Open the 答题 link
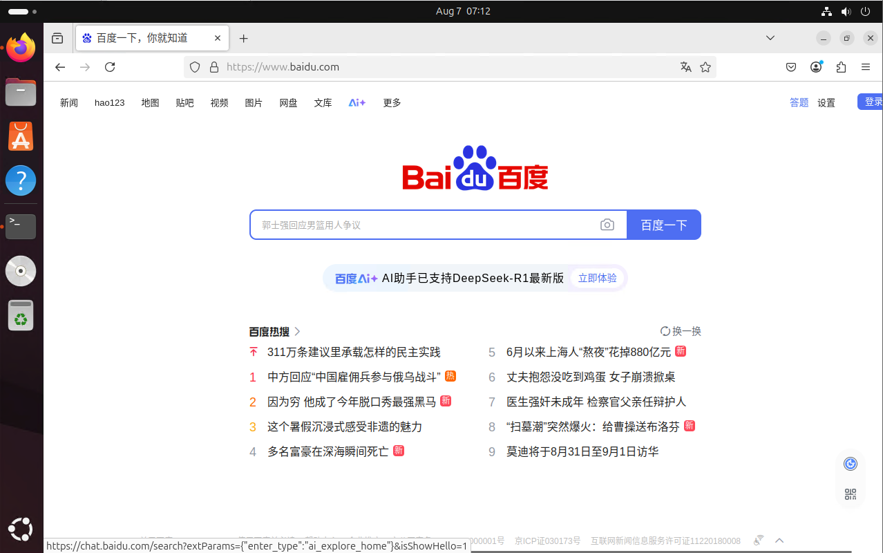883x553 pixels. (799, 103)
